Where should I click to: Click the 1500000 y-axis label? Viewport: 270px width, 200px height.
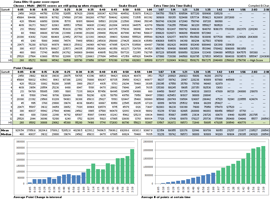tap(148, 159)
